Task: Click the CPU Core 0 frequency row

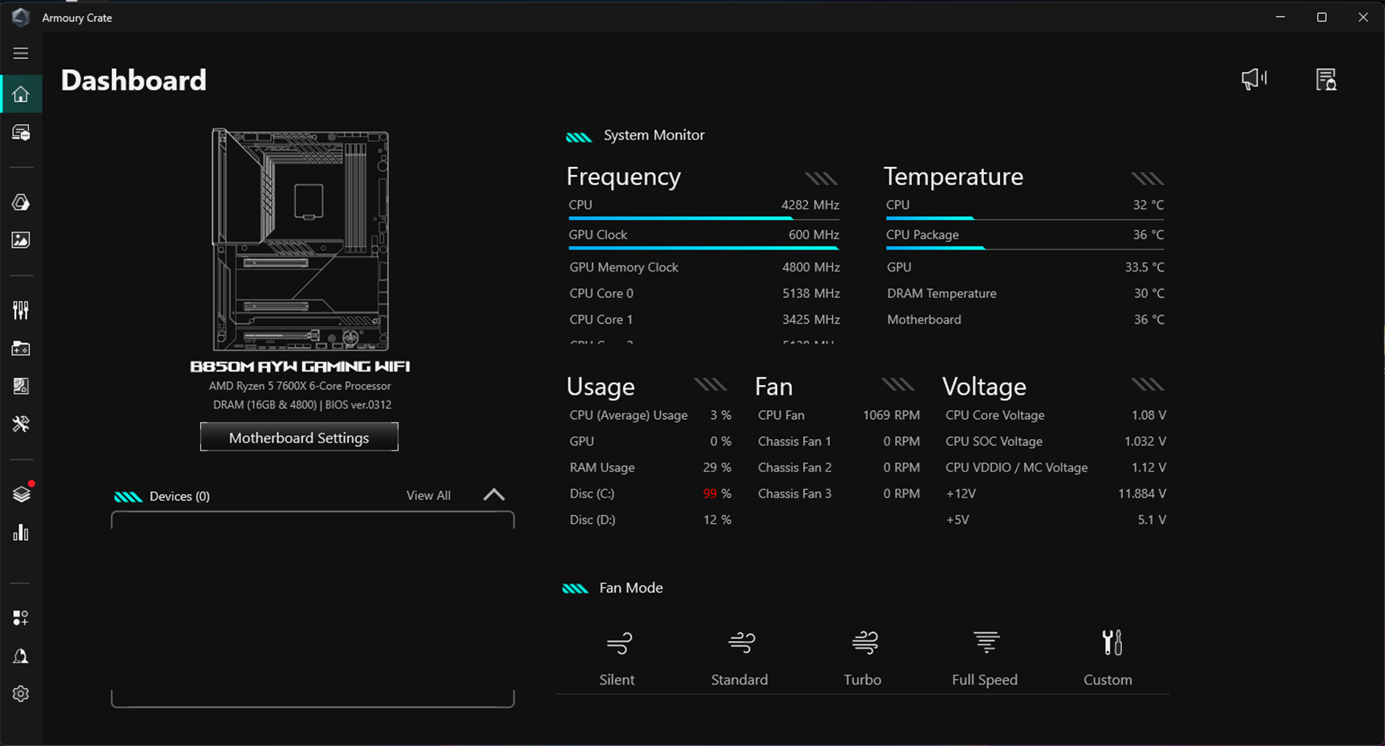Action: 705,293
